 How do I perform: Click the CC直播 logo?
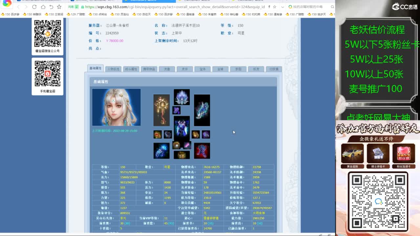(x=404, y=7)
